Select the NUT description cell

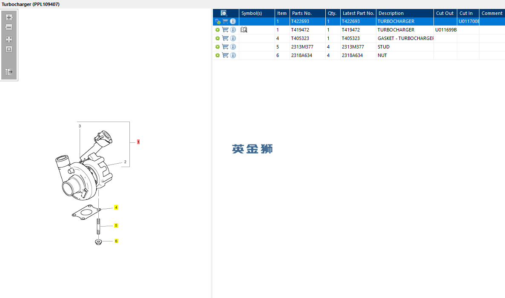405,55
